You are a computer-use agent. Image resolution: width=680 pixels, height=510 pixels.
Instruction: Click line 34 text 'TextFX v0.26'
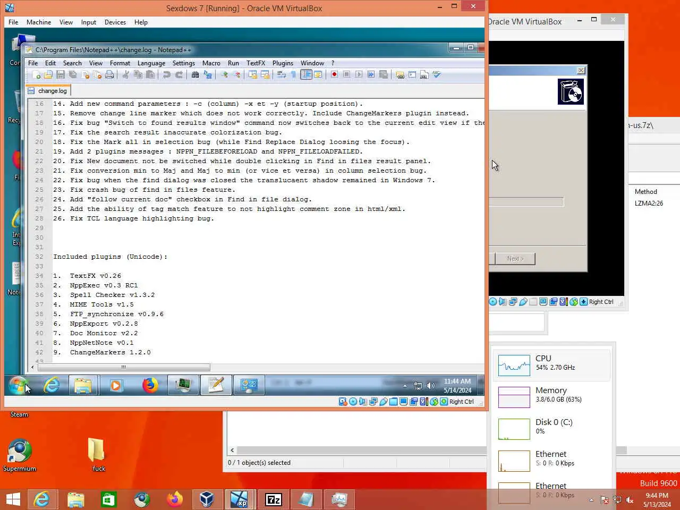[95, 276]
